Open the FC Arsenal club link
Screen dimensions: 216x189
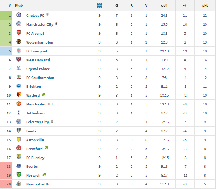[35, 34]
